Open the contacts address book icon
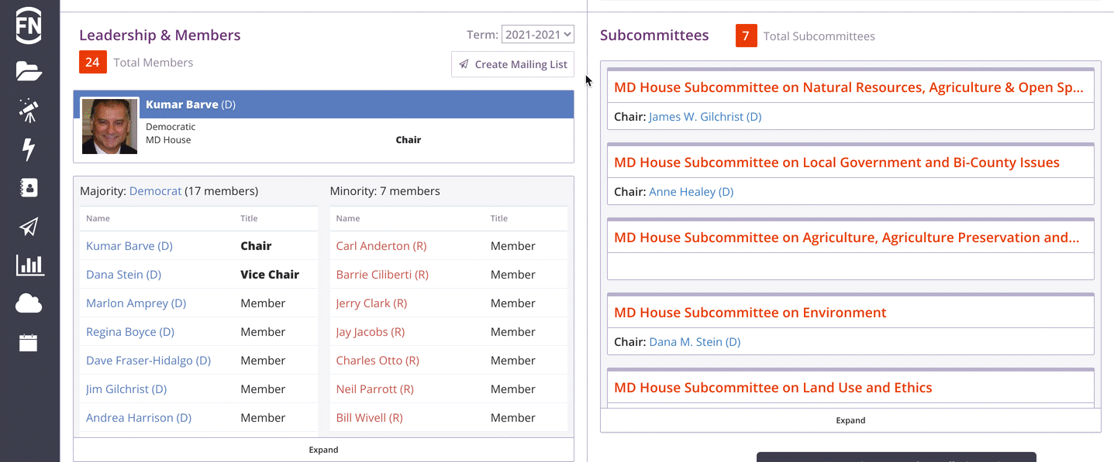 point(29,188)
